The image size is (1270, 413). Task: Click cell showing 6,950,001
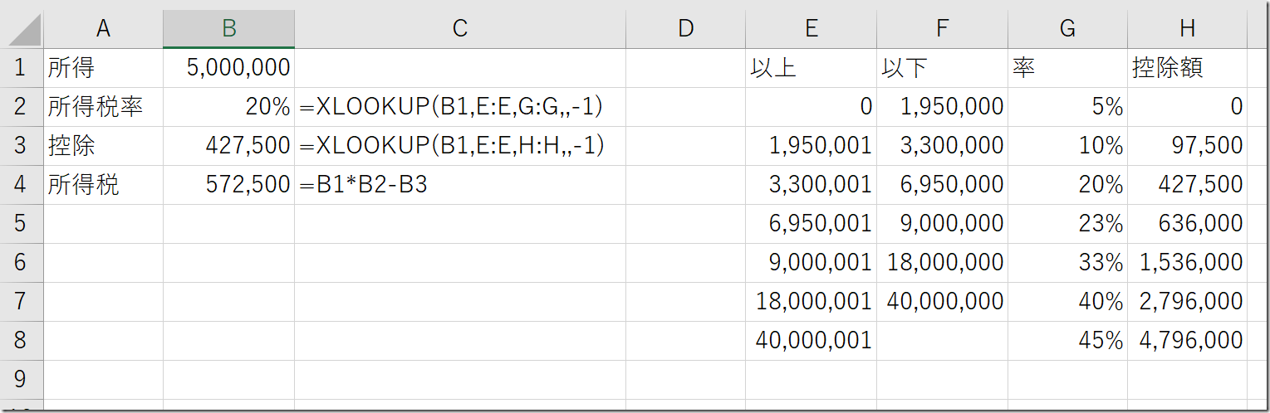click(811, 224)
